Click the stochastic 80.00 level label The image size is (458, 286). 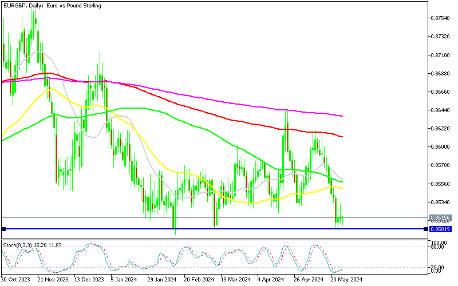point(440,247)
